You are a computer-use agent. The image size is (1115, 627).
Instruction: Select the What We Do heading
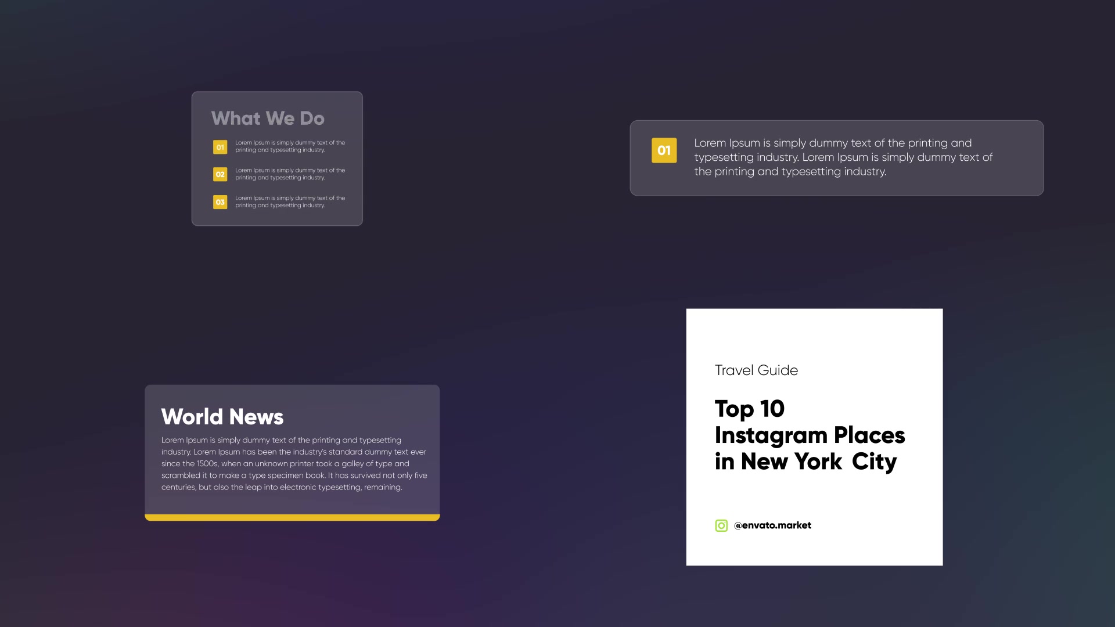click(268, 118)
